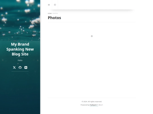The height and width of the screenshot is (114, 153).
Task: Click the email envelope icon
Action: pos(26,68)
